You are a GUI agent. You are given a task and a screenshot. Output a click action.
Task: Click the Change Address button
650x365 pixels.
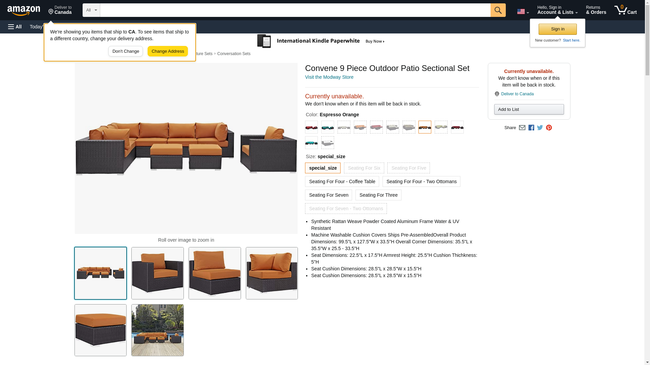tap(168, 51)
